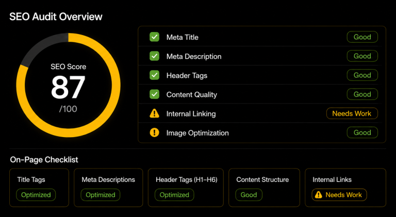The height and width of the screenshot is (217, 396).
Task: Click the /100 text under the score
Action: tap(68, 109)
